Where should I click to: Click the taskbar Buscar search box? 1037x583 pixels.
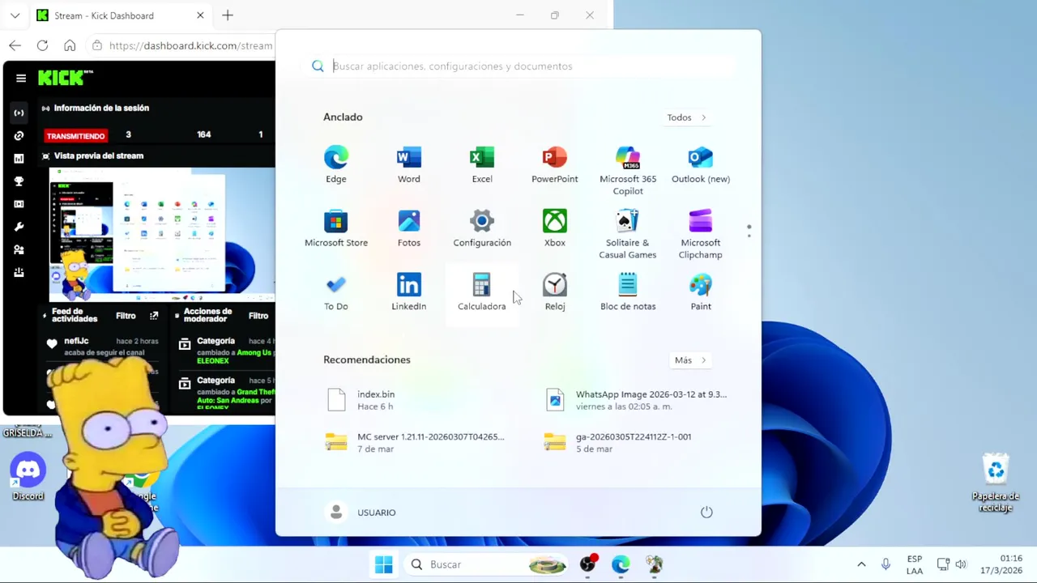(486, 564)
